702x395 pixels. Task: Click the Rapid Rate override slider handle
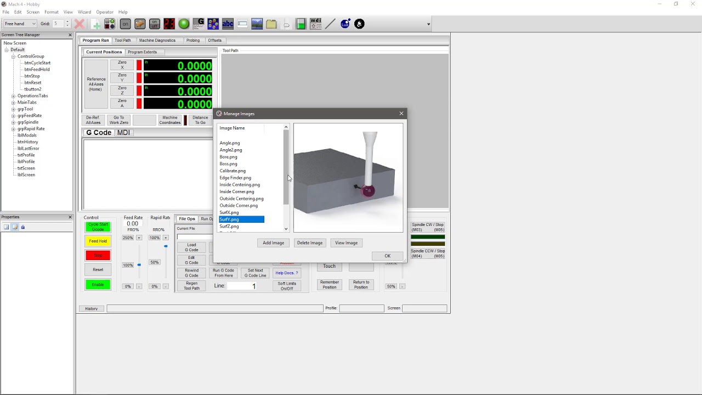tap(166, 246)
